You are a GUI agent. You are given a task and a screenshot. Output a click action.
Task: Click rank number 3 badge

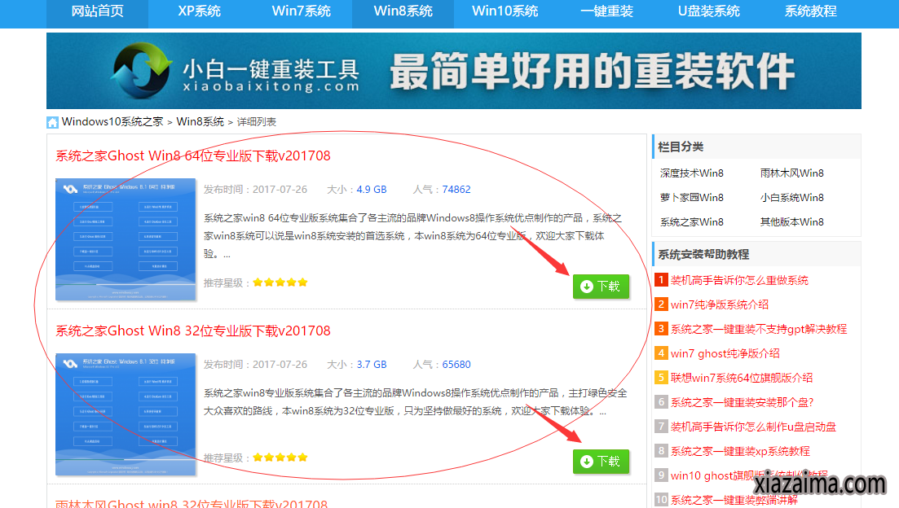coord(661,329)
